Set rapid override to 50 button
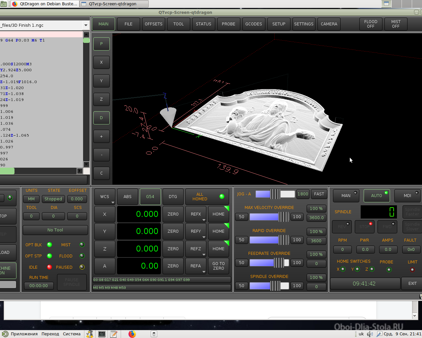Image resolution: width=422 pixels, height=338 pixels. click(x=241, y=240)
